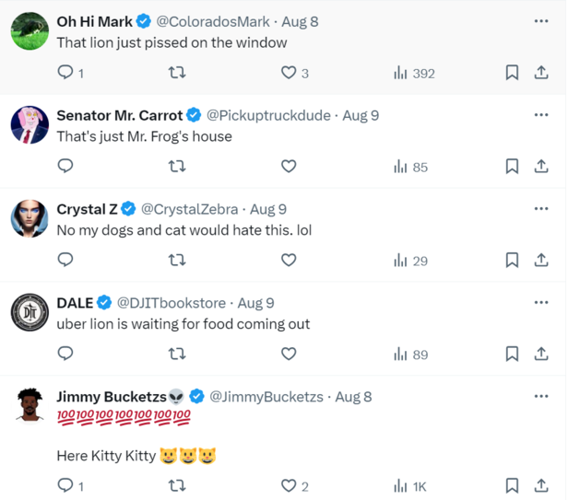Like Oh Hi Mark's lion tweet

[x=289, y=73]
